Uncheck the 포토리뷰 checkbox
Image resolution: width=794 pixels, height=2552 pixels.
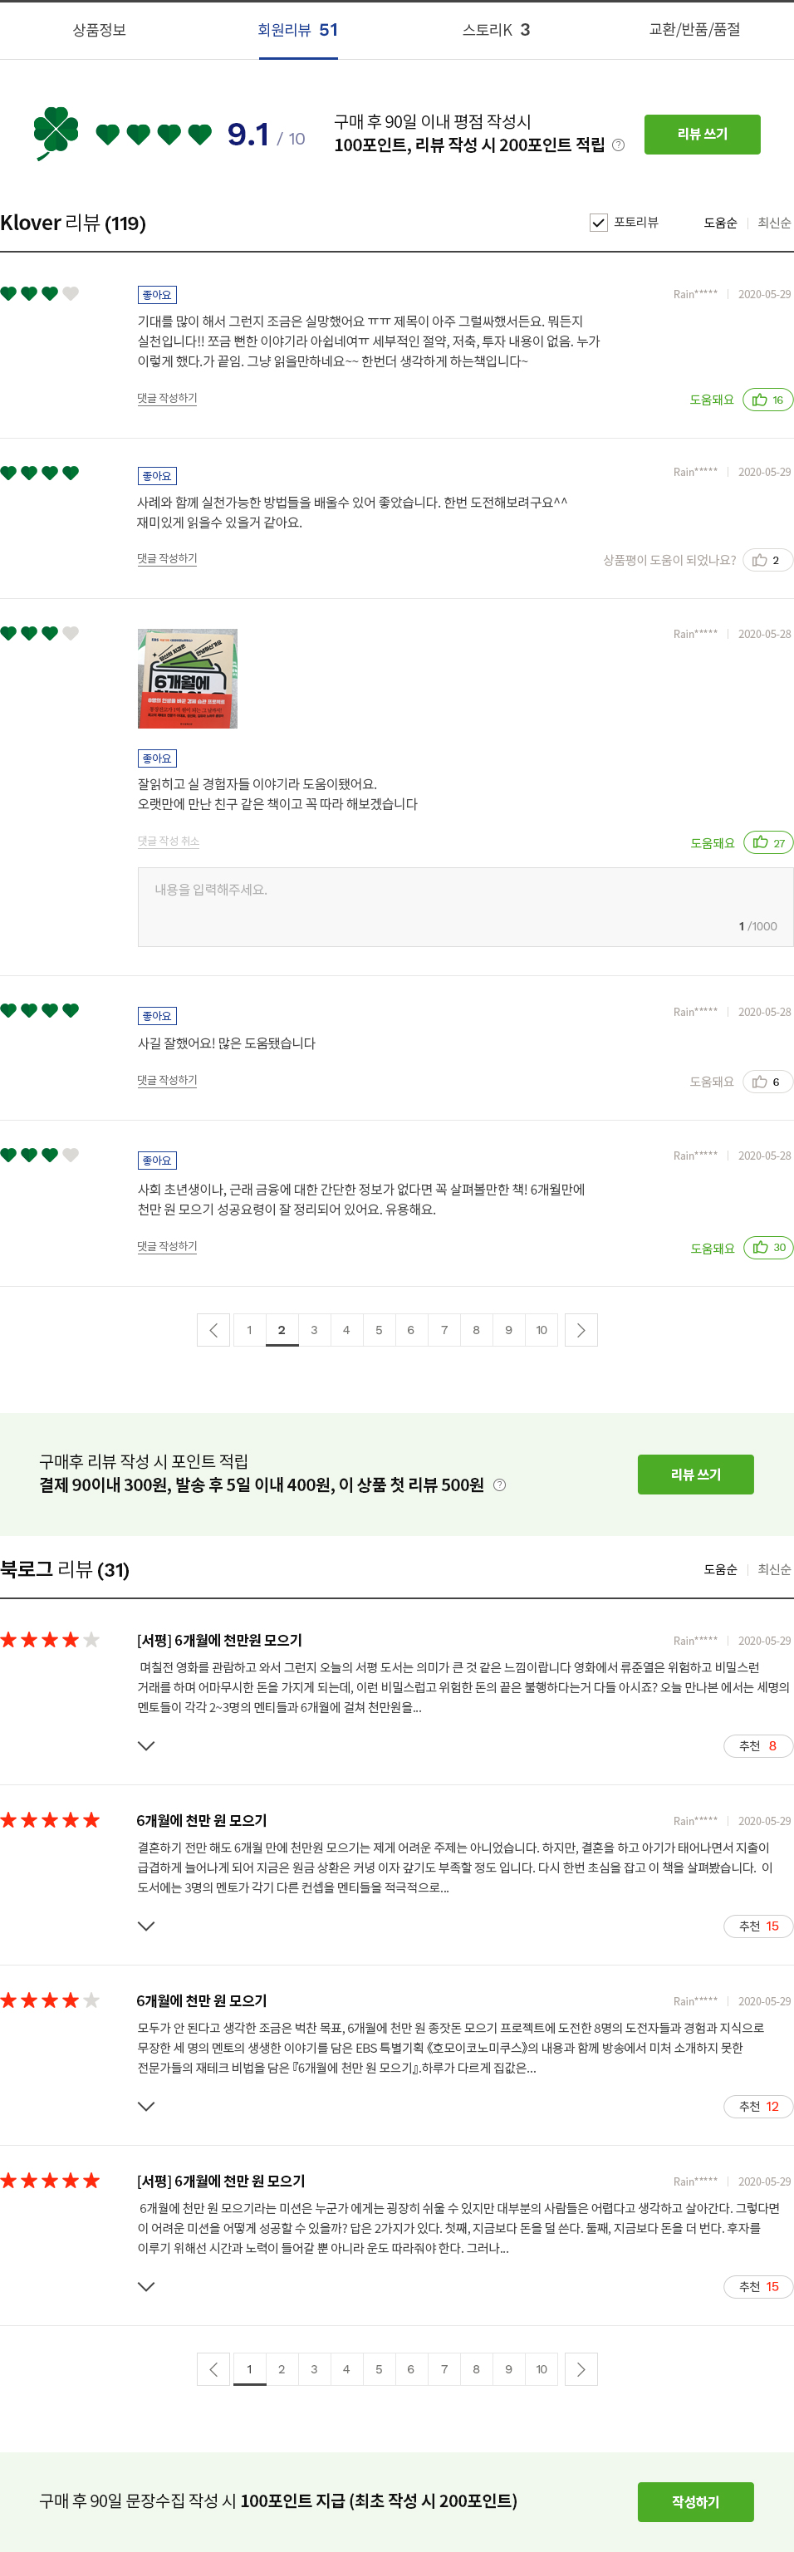pyautogui.click(x=598, y=222)
